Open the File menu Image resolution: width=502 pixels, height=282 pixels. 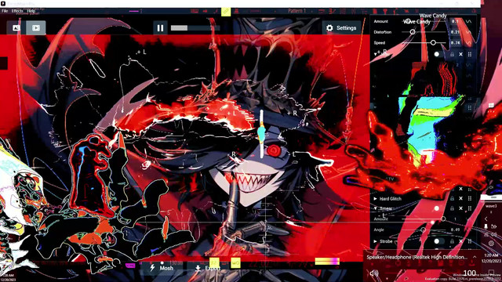point(5,11)
